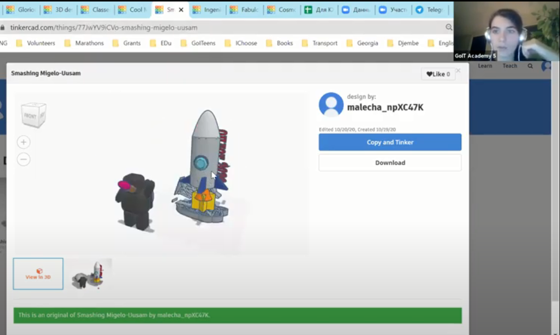Click the search magnifier icon in Tinkercad header
Viewport: 560px width, 335px height.
click(x=530, y=66)
